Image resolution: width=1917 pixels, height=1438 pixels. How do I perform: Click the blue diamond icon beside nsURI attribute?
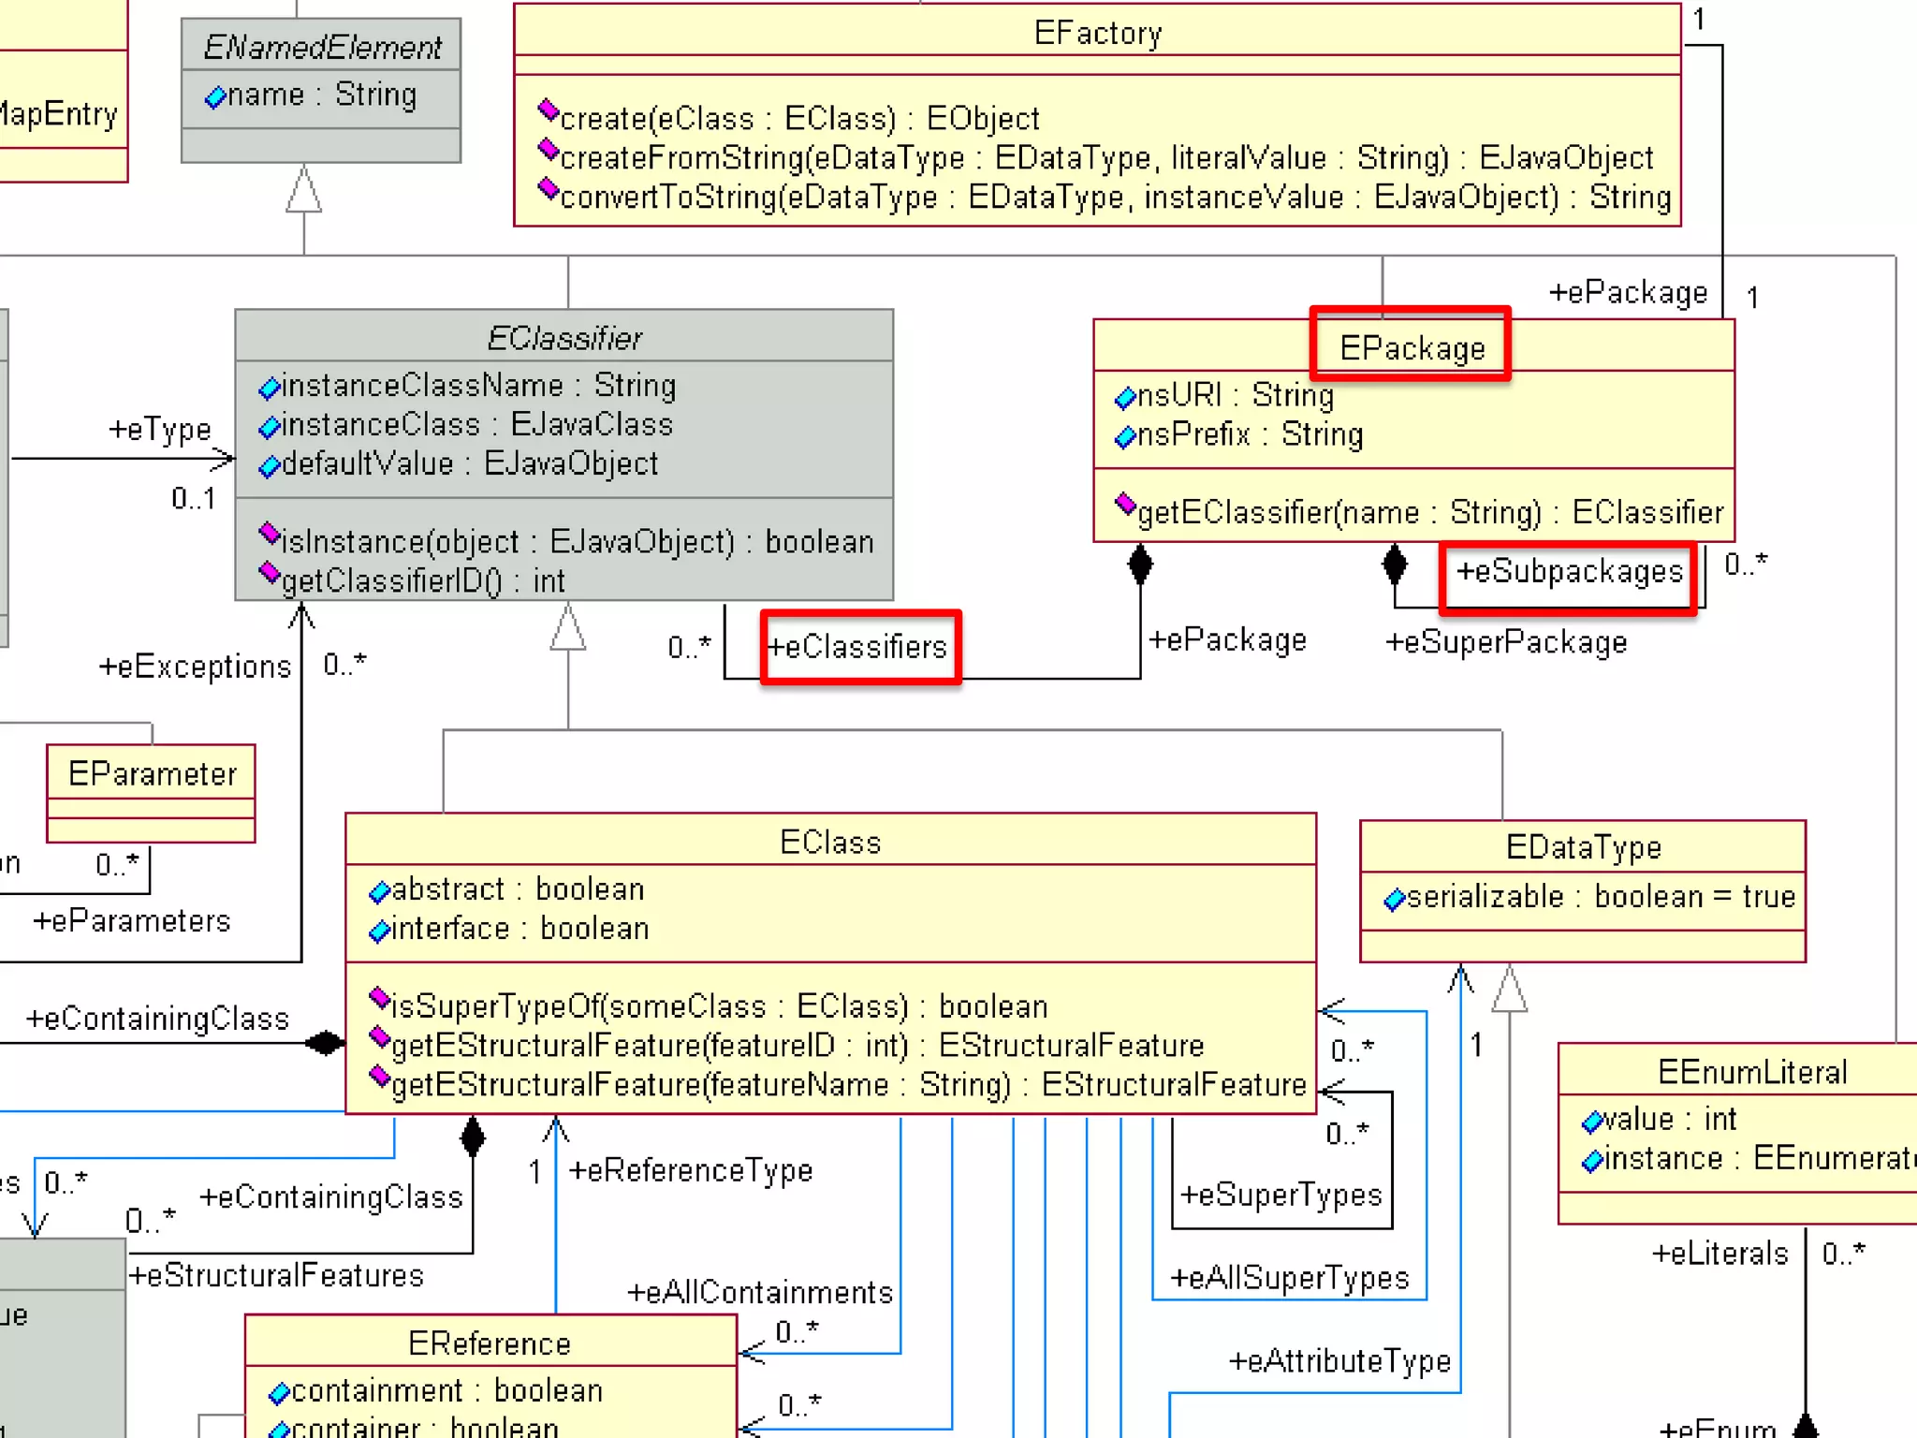click(x=1124, y=398)
